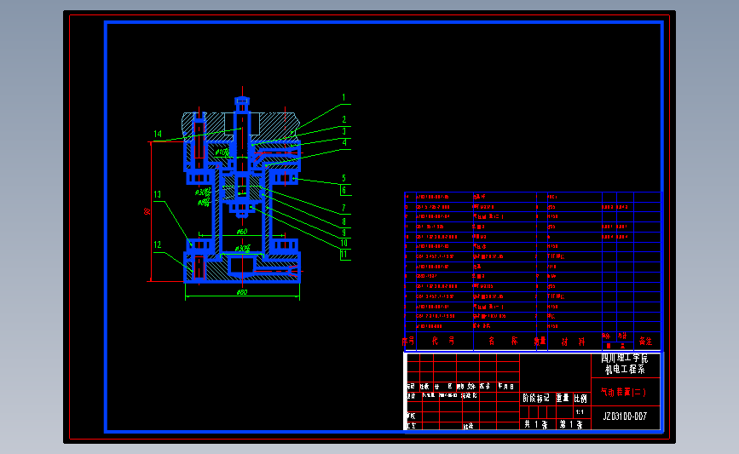Click the 阶段标记 stage mark label

tap(536, 398)
